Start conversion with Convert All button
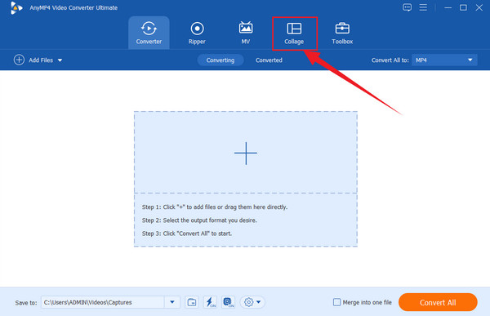The image size is (490, 316). tap(438, 302)
